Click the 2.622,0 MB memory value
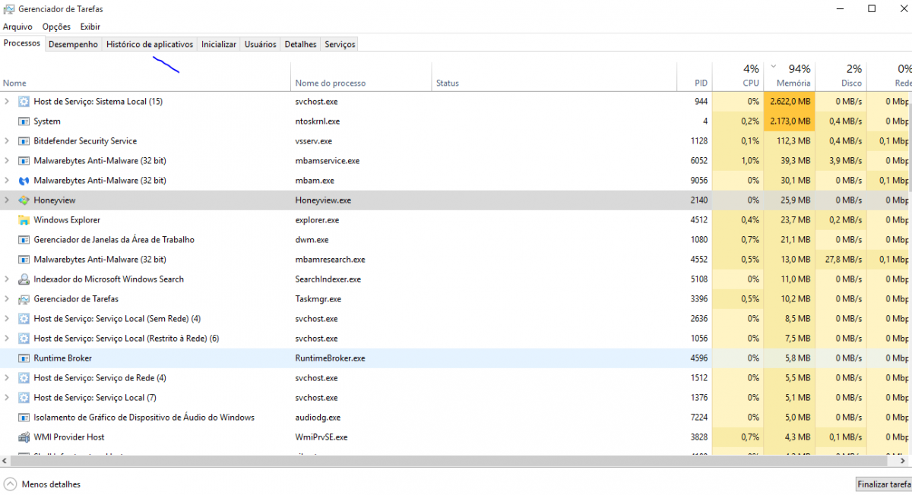912x495 pixels. click(790, 102)
